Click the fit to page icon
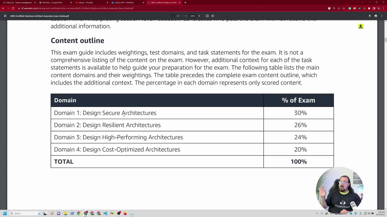This screenshot has width=387, height=217. point(207,16)
